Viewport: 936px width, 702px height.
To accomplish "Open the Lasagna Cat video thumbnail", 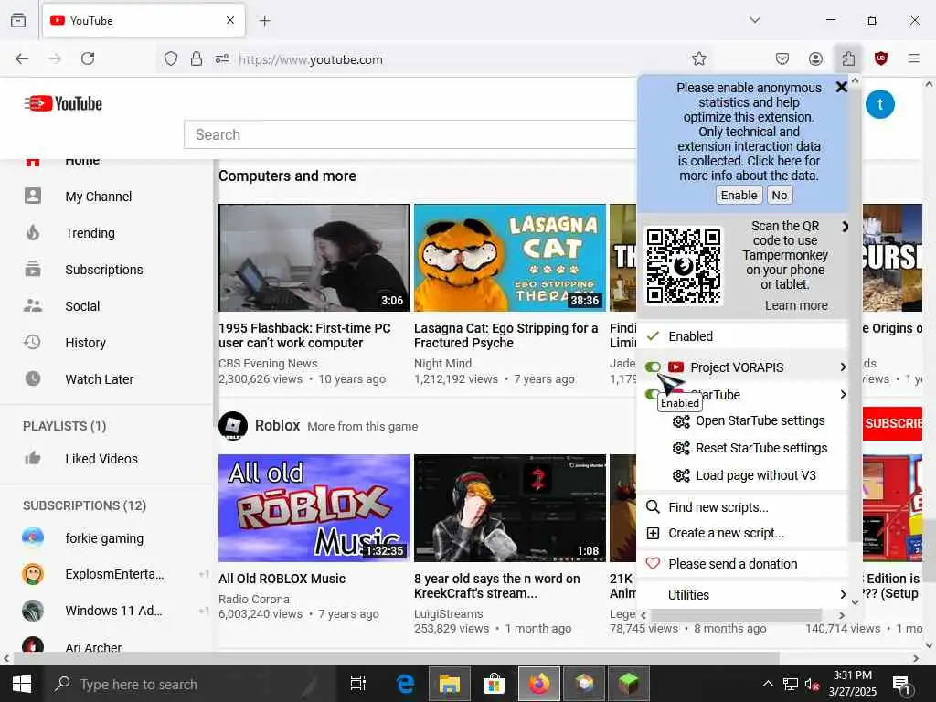I will 510,258.
